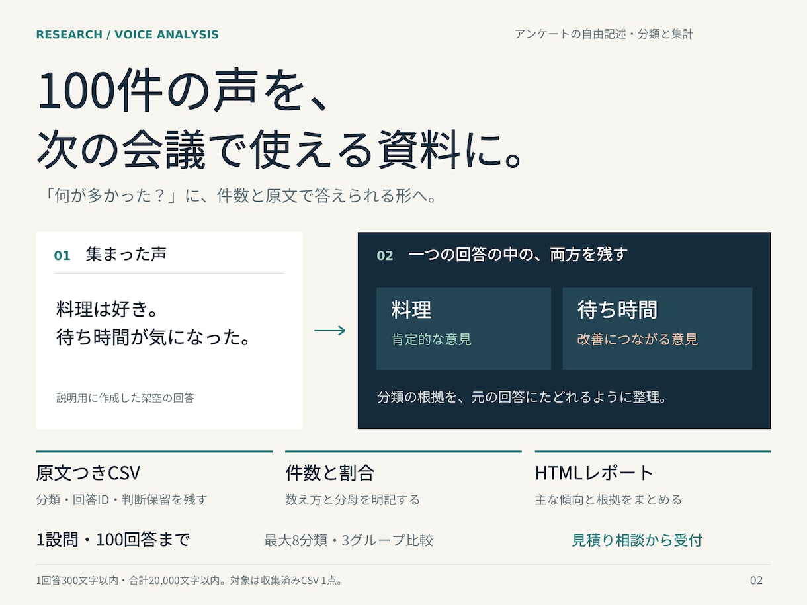The width and height of the screenshot is (807, 605).
Task: Click the 'RESEARCH / VOICE ANALYSIS' header label
Action: click(x=127, y=35)
